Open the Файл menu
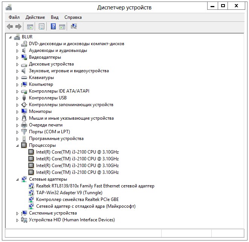 tap(14, 17)
